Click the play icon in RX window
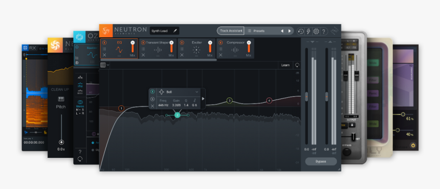 27,132
